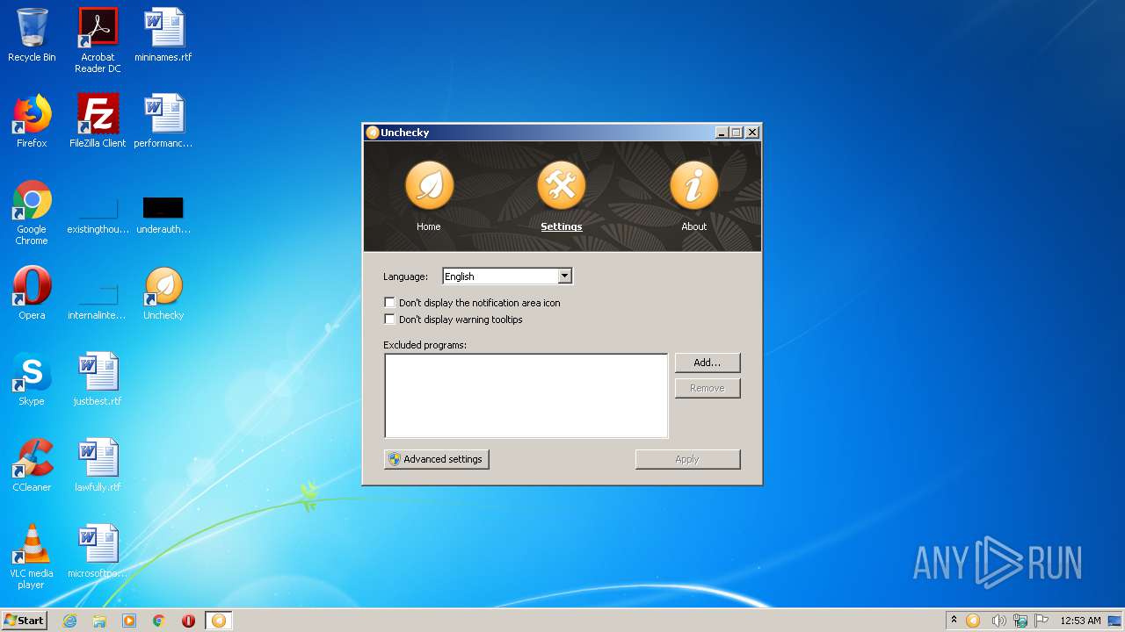
Task: Open Advanced settings
Action: tap(437, 459)
